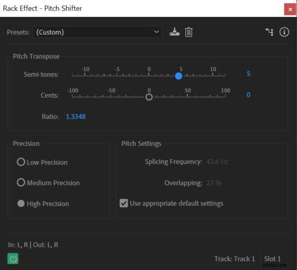Screen dimensions: 297x270
Task: Select High Precision option
Action: (21, 203)
